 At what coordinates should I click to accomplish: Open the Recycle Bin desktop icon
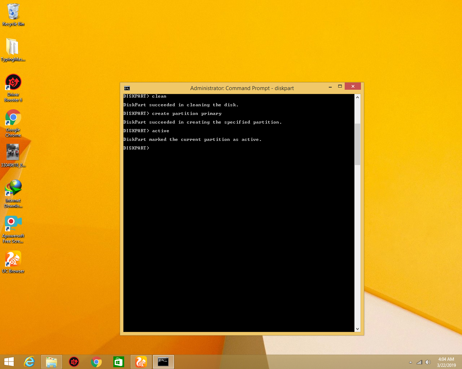13,12
